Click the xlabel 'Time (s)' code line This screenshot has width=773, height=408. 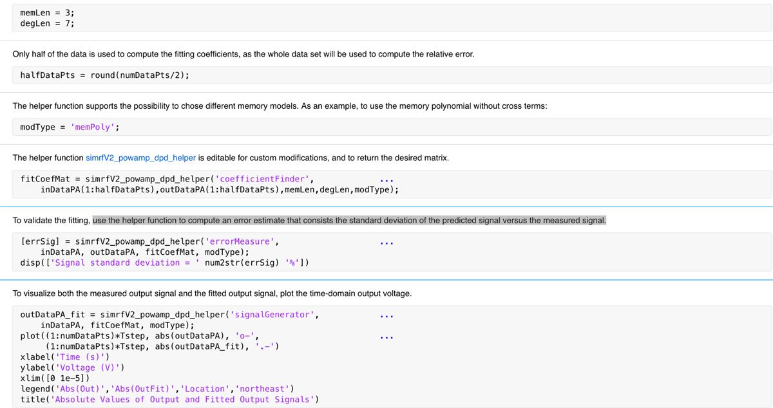pos(65,357)
